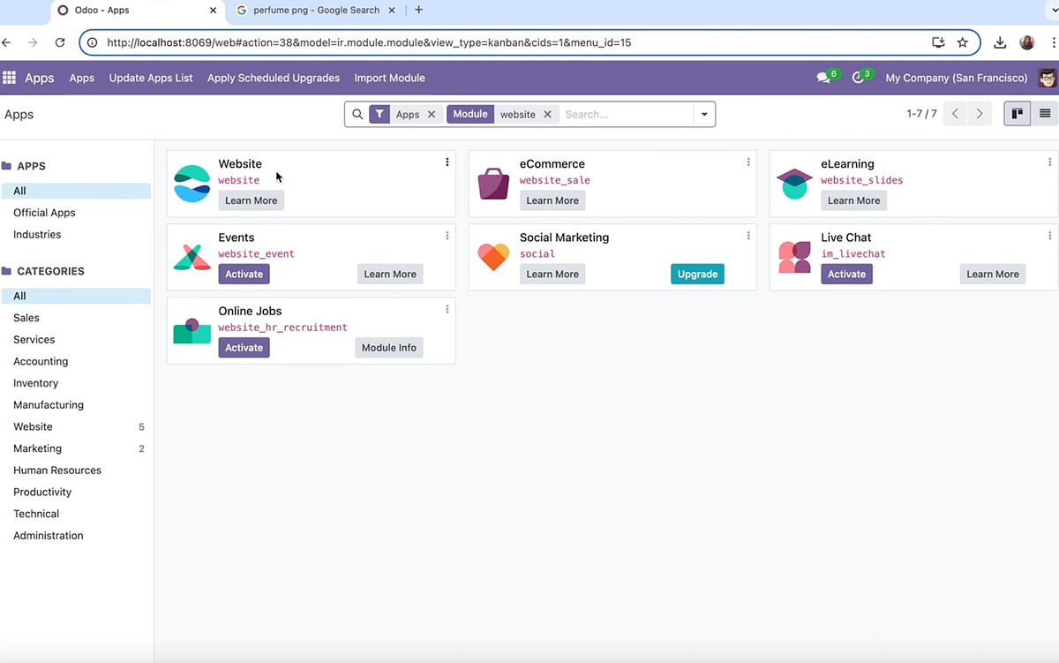Activate the Events module
Screen dimensions: 1059x663
(x=244, y=274)
